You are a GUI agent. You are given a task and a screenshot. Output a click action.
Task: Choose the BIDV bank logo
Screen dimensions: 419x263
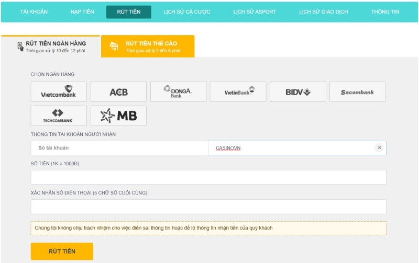(x=297, y=92)
